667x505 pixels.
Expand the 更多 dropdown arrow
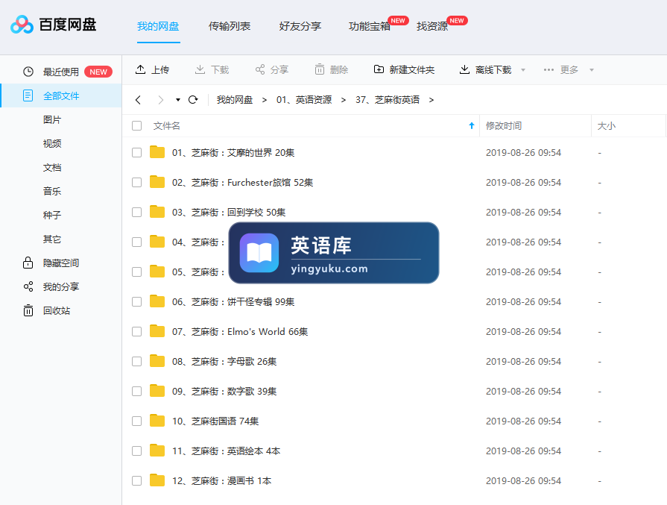tap(591, 70)
